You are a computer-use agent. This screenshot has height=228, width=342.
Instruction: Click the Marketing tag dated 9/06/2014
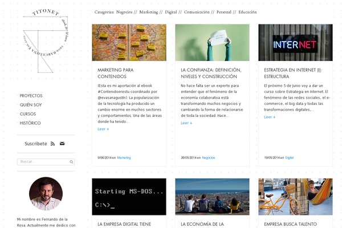click(x=124, y=157)
